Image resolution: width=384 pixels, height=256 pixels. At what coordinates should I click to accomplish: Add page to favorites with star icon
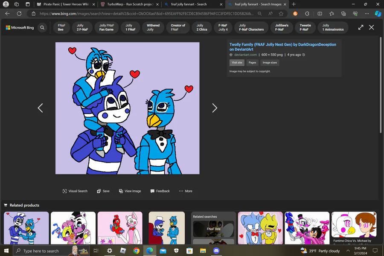pos(281,14)
